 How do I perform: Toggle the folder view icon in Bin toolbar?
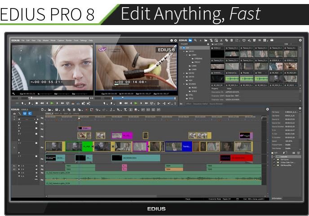click(x=190, y=40)
